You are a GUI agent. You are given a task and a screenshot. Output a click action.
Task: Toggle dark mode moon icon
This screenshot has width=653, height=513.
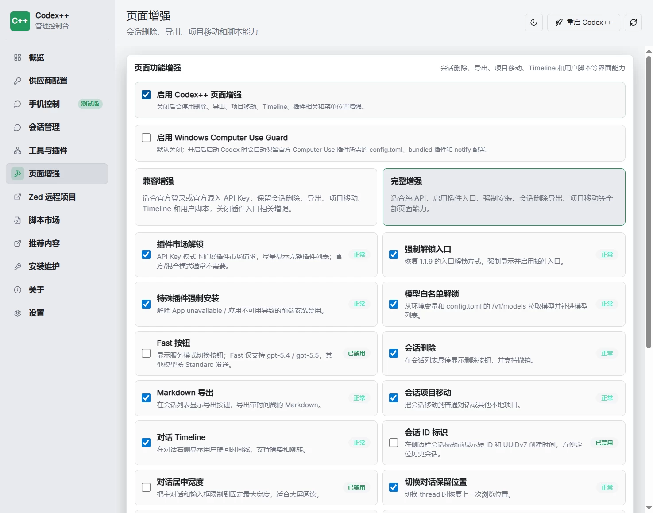(x=534, y=23)
